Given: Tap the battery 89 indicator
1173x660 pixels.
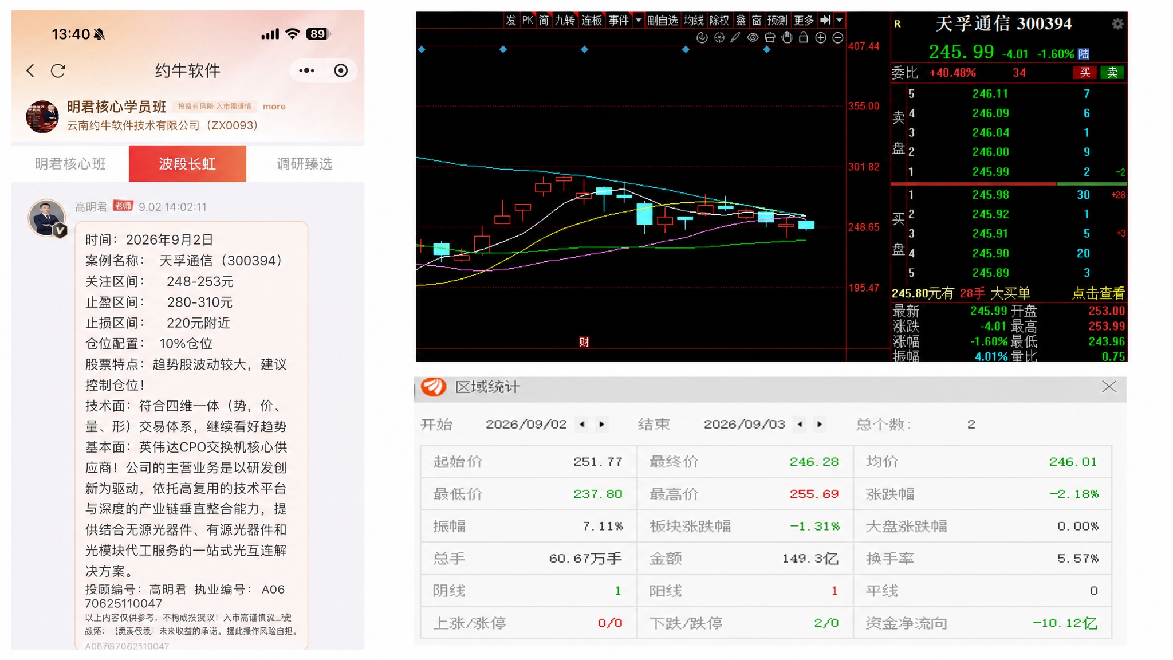Looking at the screenshot, I should click(x=318, y=34).
